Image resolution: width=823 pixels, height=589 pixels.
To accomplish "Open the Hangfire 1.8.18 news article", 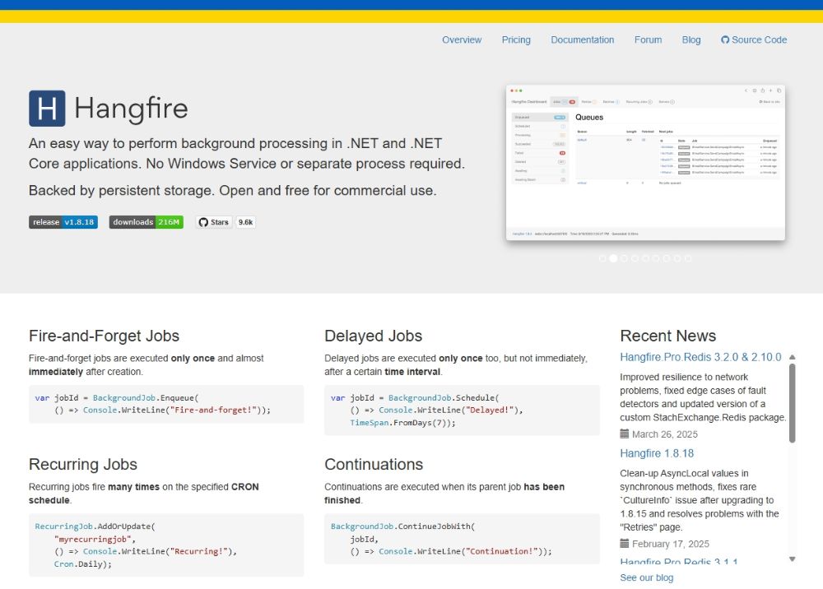I will coord(657,453).
